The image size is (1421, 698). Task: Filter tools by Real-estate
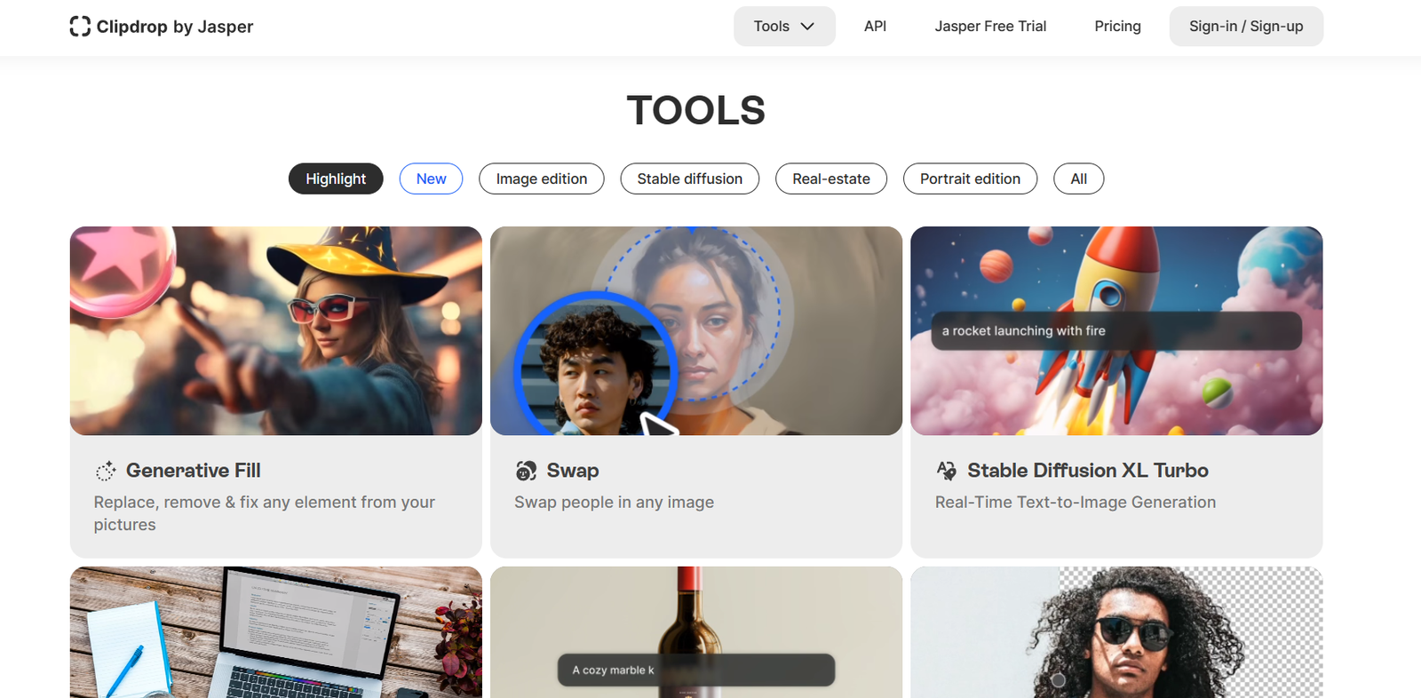tap(831, 178)
